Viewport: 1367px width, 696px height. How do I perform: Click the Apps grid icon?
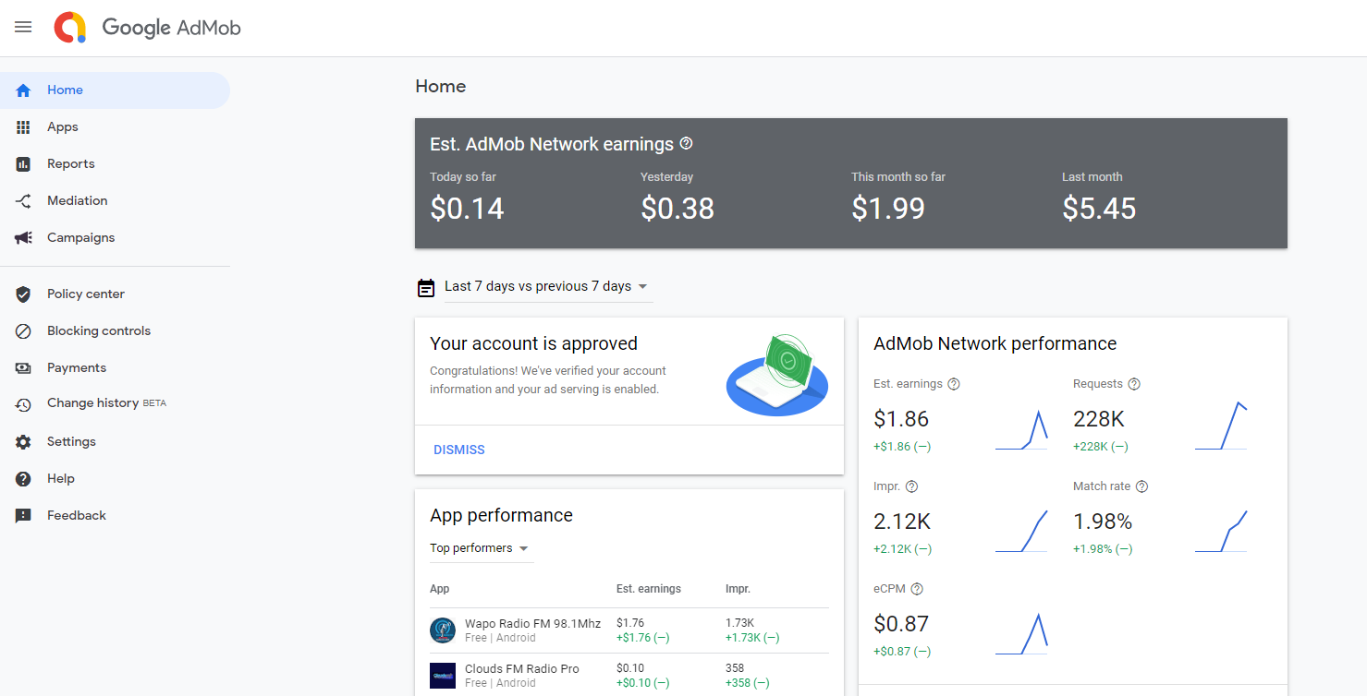[x=24, y=127]
